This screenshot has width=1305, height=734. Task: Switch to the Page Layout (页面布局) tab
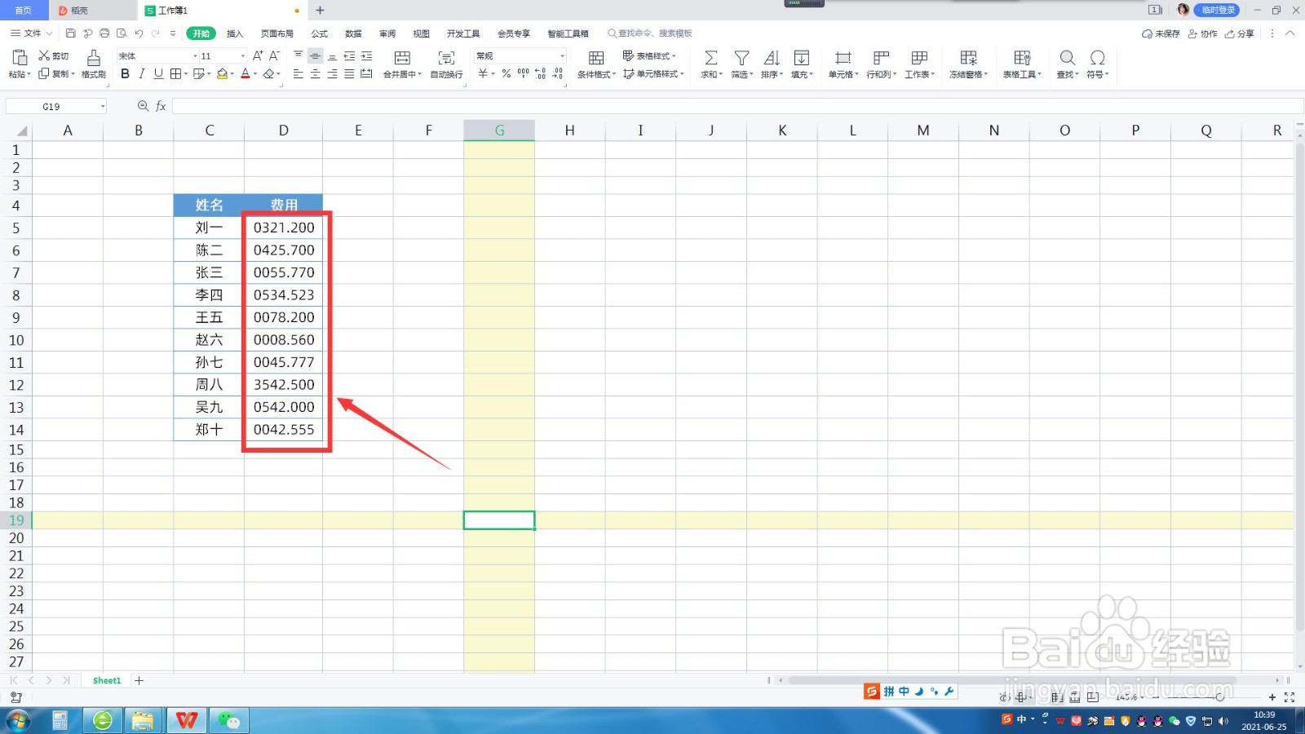point(276,33)
